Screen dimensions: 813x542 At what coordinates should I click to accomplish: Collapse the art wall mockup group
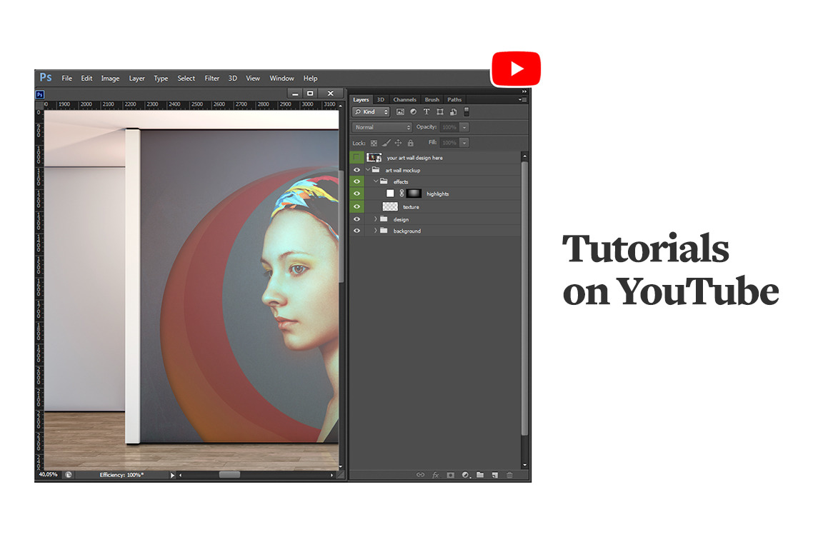pos(368,170)
